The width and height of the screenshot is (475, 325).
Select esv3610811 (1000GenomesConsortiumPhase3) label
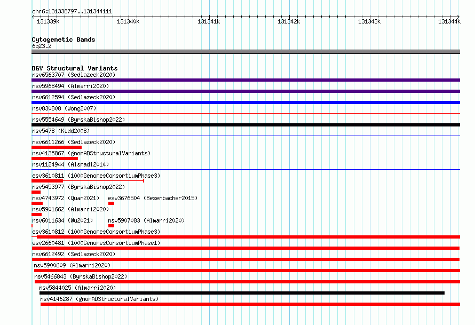click(x=96, y=176)
